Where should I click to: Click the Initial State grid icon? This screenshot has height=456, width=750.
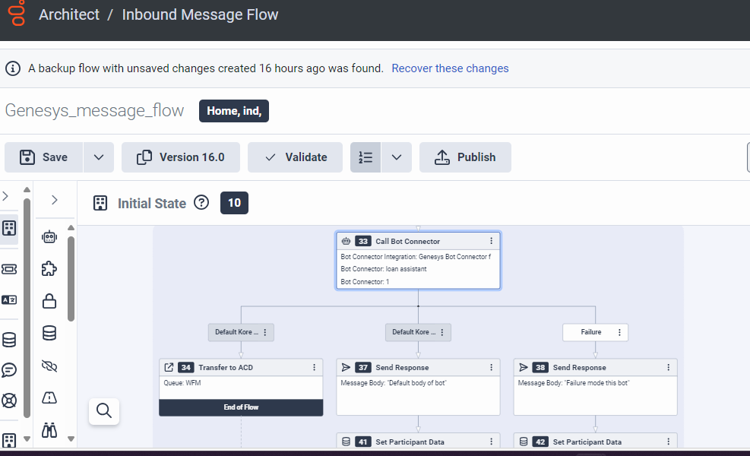click(100, 203)
